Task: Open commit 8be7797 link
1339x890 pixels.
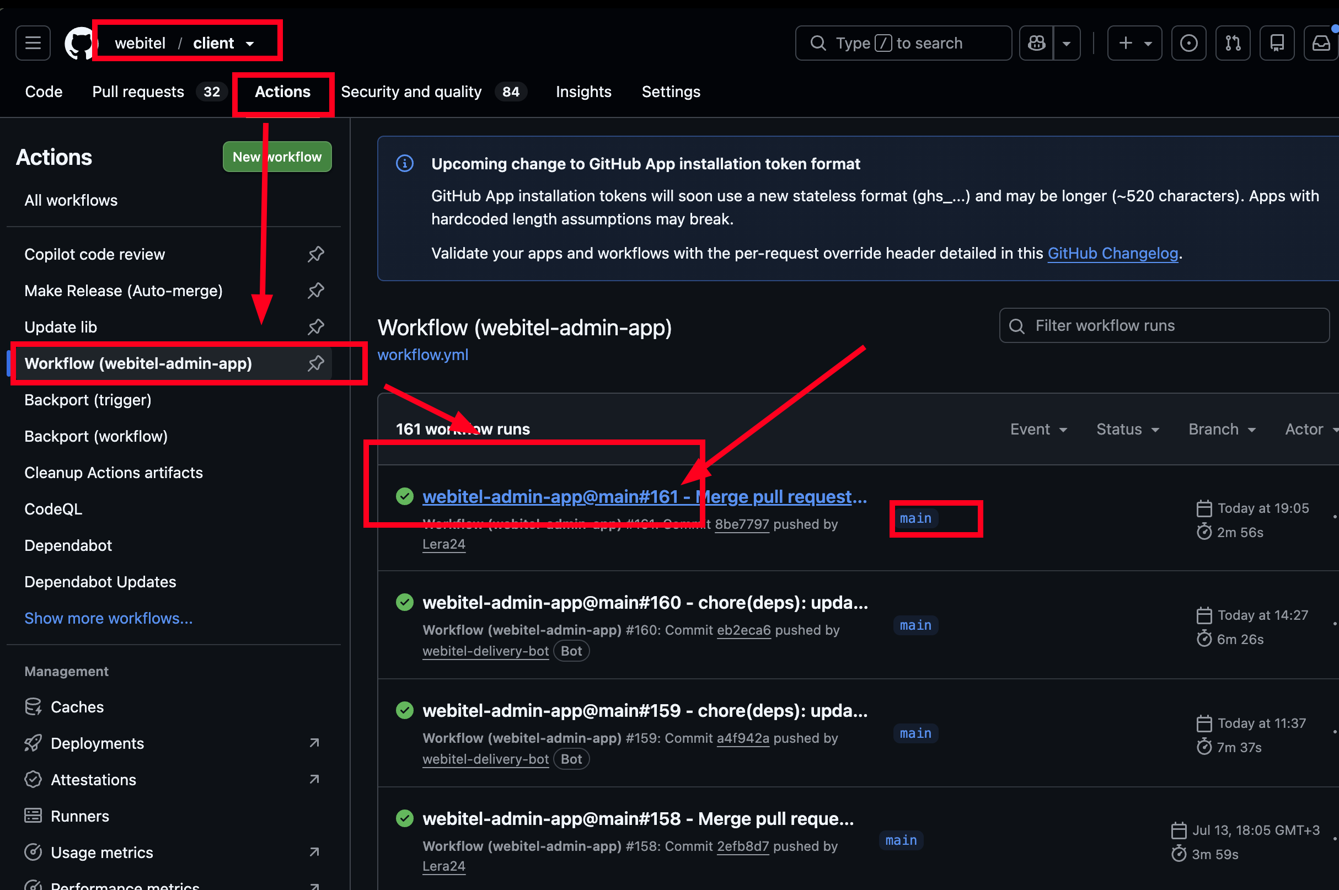Action: pos(741,524)
